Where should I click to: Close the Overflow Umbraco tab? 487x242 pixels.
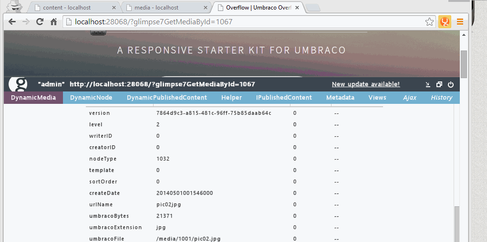click(x=297, y=8)
